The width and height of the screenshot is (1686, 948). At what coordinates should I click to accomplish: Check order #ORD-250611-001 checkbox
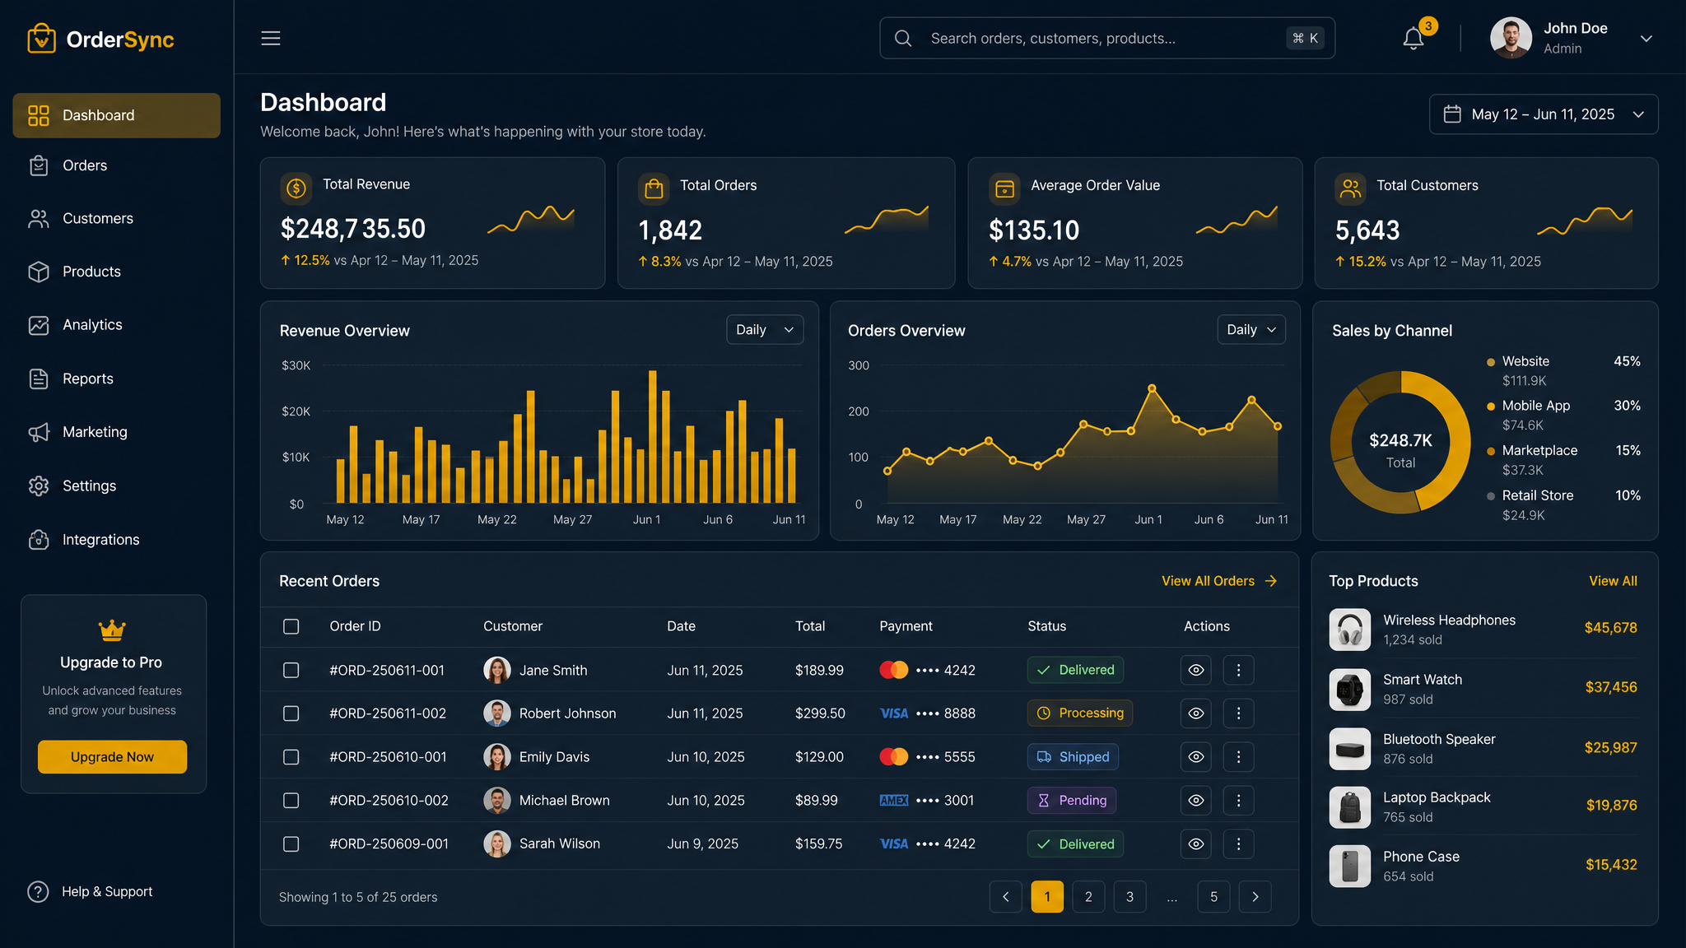[x=291, y=670]
